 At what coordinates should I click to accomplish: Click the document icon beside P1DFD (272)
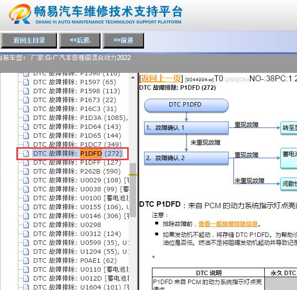coord(26,154)
